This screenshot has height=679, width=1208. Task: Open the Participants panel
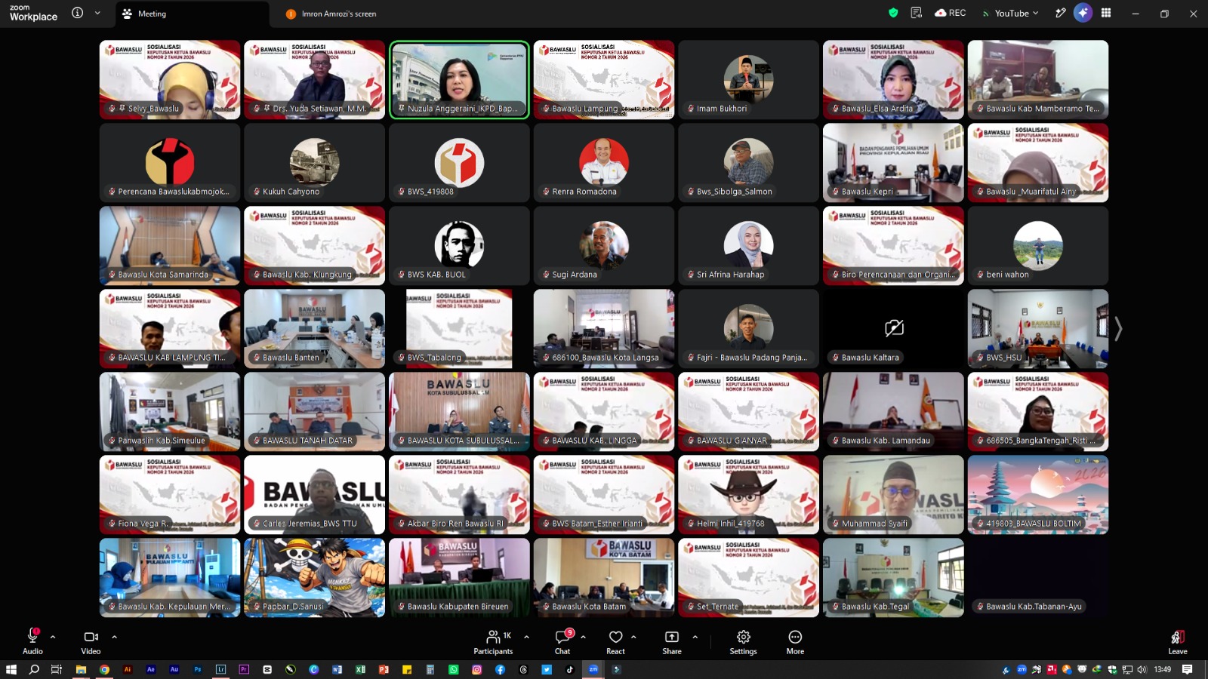pos(493,642)
